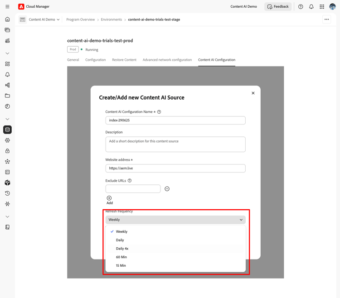Go to Environments breadcrumb
Viewport: 340px width, 298px height.
point(112,19)
